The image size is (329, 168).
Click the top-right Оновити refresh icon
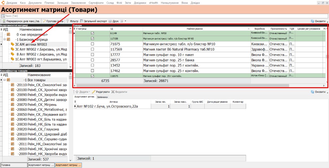pyautogui.click(x=312, y=21)
